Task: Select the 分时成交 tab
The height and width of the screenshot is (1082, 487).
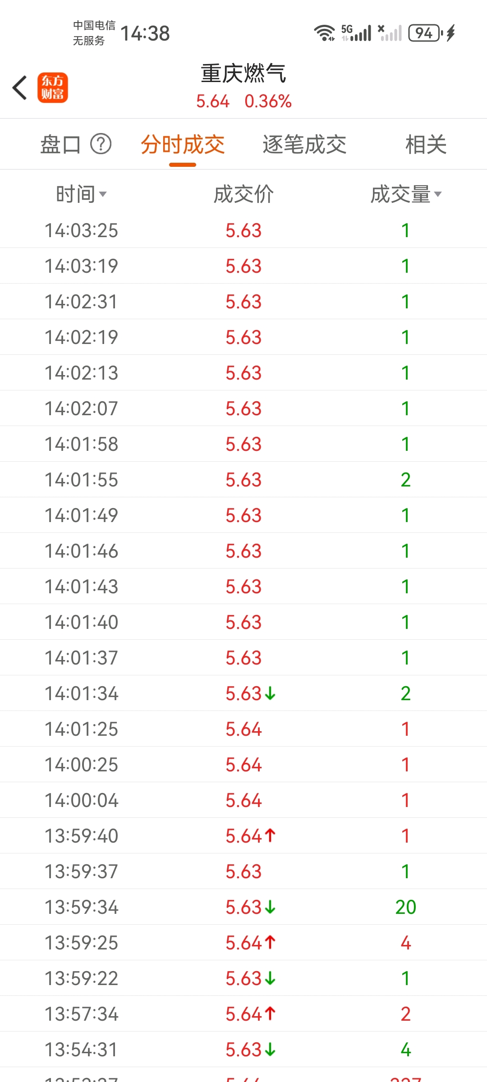Action: (x=183, y=145)
